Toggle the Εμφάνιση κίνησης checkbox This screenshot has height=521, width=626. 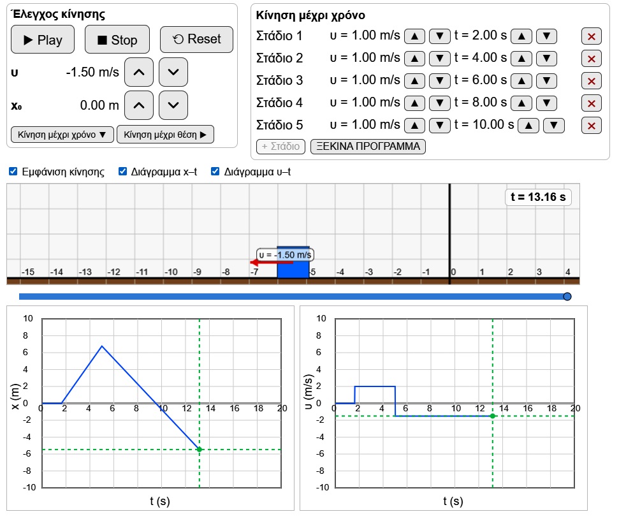point(13,172)
